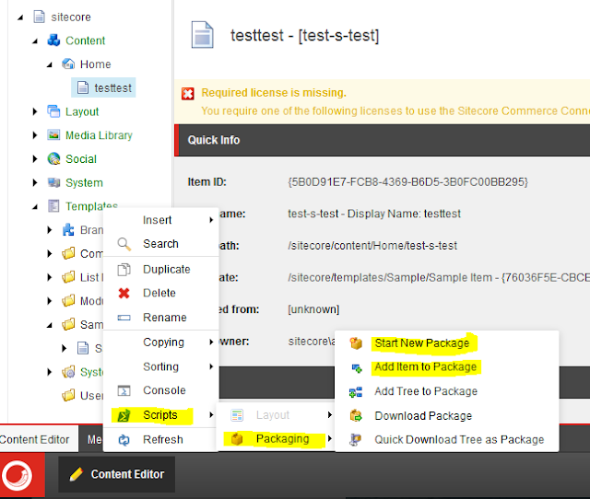Collapse the Templates tree node
590x499 pixels.
click(35, 206)
